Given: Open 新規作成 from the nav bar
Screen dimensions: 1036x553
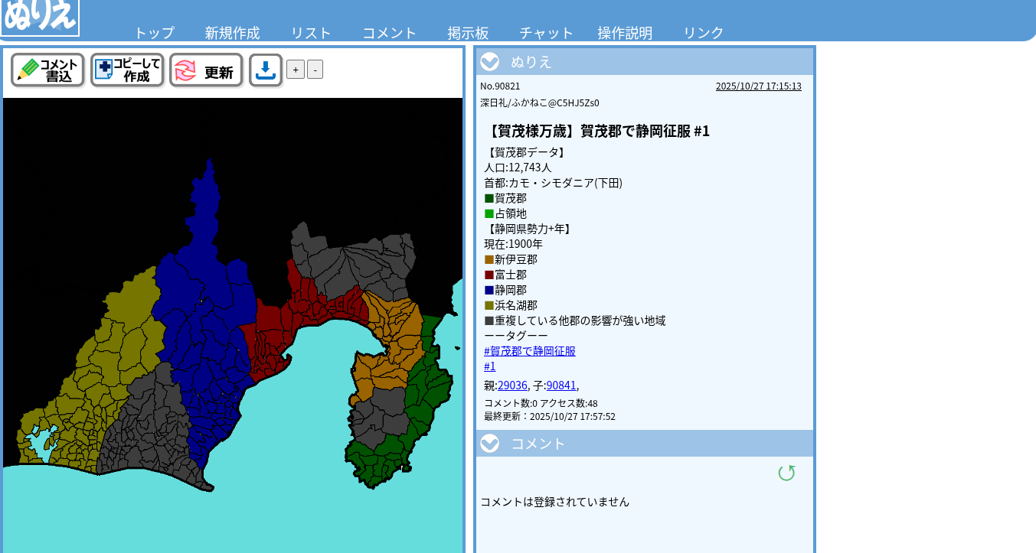Looking at the screenshot, I should click(232, 33).
